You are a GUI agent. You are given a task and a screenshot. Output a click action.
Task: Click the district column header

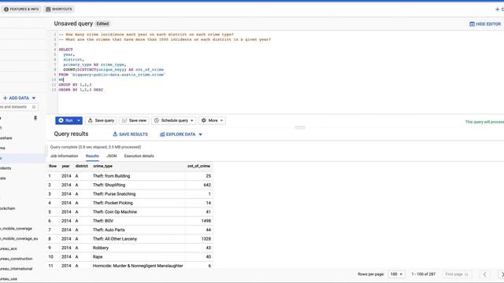[x=82, y=166]
